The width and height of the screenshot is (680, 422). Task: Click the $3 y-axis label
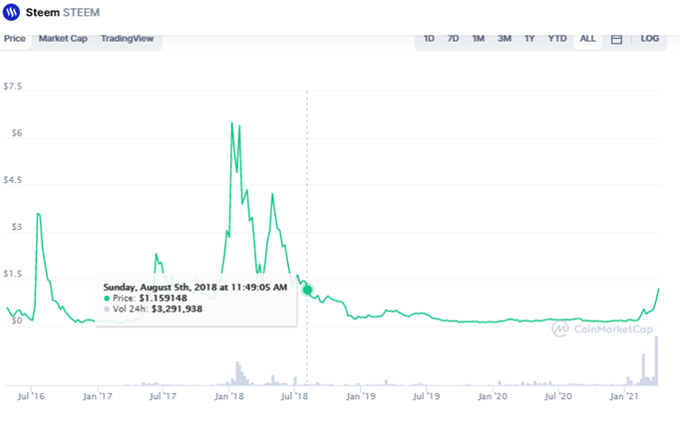(x=17, y=227)
